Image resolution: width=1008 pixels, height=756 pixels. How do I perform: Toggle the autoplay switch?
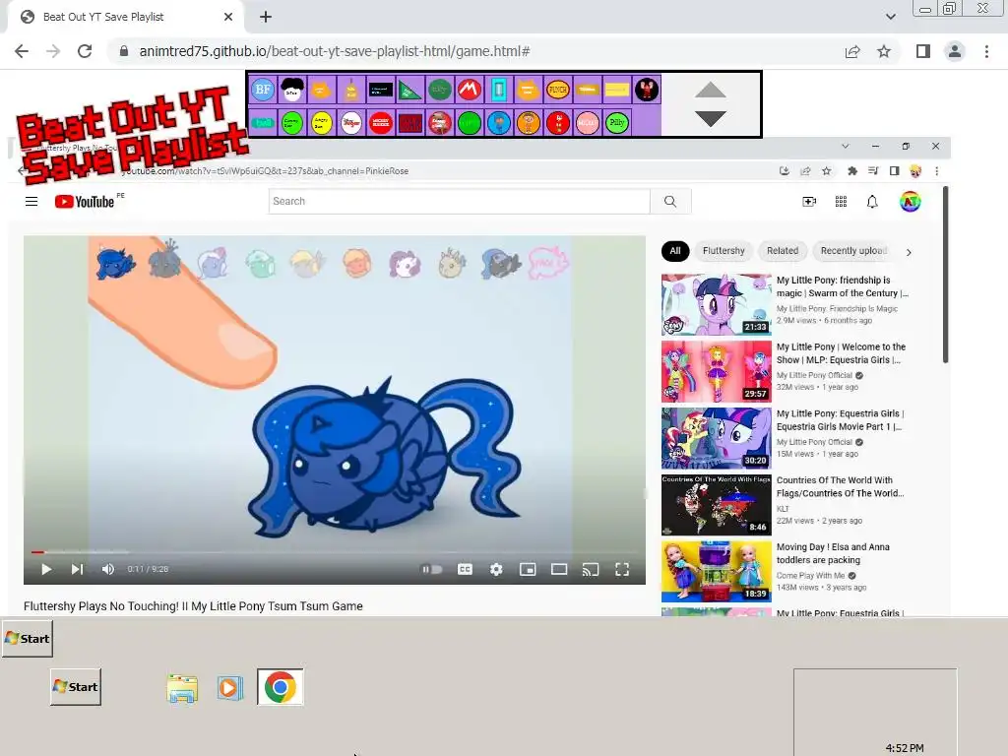(x=431, y=569)
